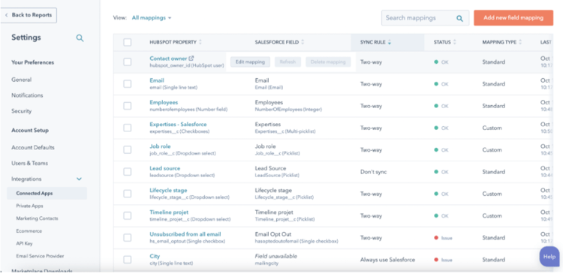The height and width of the screenshot is (277, 563).
Task: Select Connected Apps in sidebar
Action: 47,193
